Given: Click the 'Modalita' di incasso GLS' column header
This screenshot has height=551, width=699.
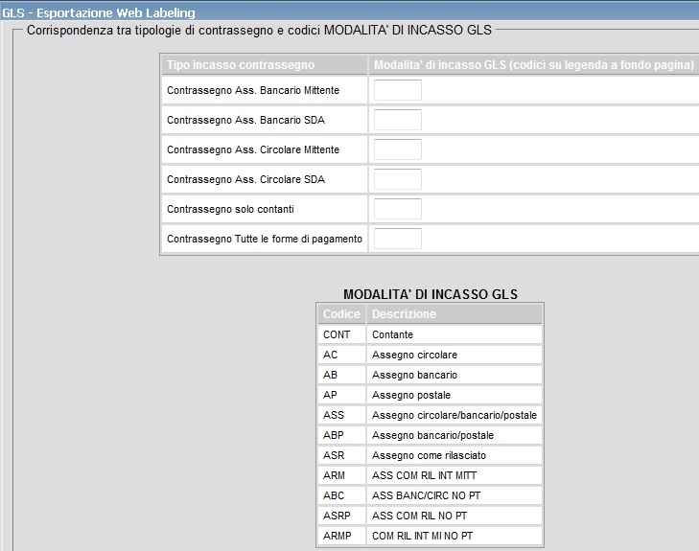Looking at the screenshot, I should click(x=534, y=65).
